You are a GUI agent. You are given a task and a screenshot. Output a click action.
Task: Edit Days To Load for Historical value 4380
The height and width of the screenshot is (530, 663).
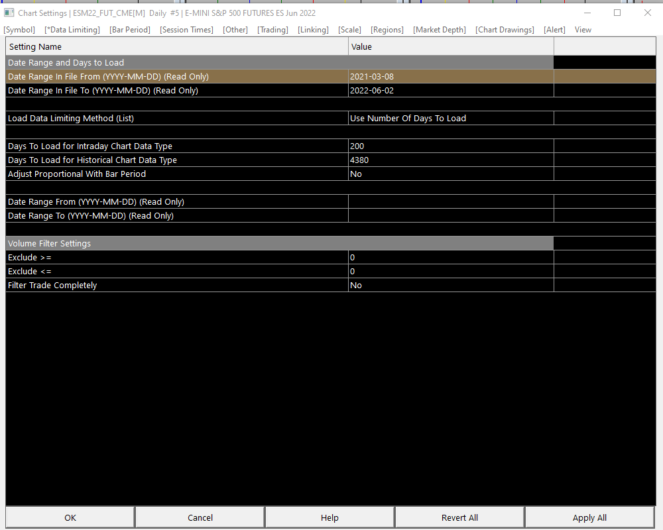[x=451, y=160]
